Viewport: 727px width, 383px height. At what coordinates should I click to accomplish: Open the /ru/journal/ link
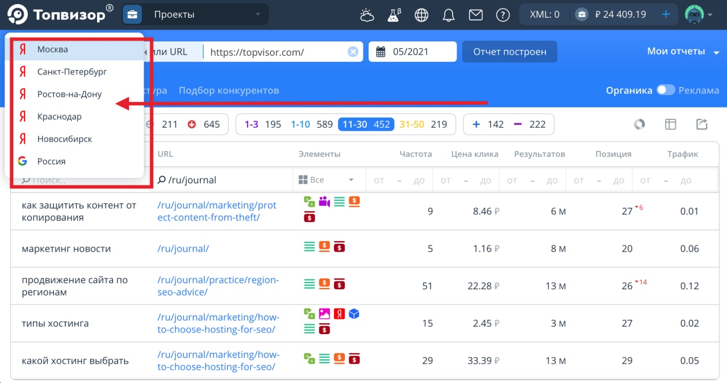coord(183,248)
